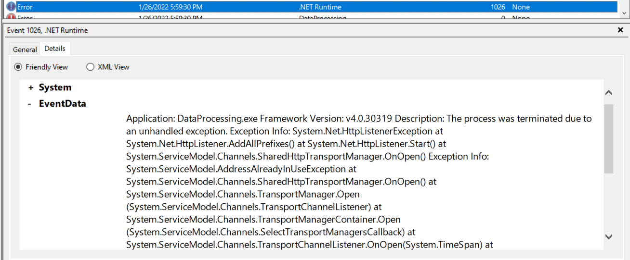The width and height of the screenshot is (630, 260).
Task: Expand the System node with the plus sign
Action: (31, 88)
